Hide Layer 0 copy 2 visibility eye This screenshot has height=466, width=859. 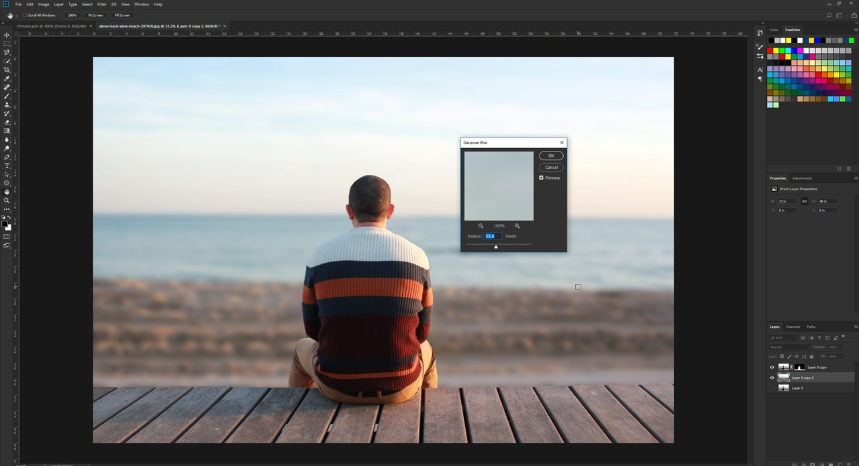coord(772,377)
